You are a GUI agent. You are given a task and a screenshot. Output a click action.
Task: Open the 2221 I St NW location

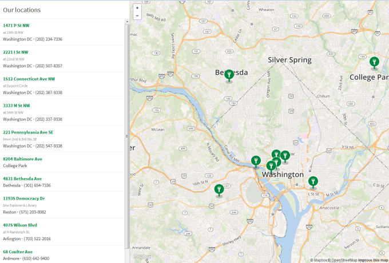(15, 52)
